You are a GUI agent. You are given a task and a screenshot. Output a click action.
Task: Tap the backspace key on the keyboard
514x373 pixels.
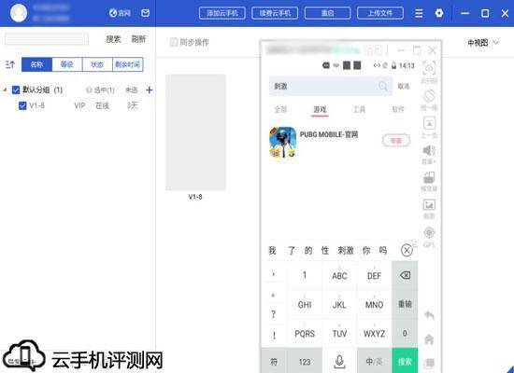coord(405,275)
